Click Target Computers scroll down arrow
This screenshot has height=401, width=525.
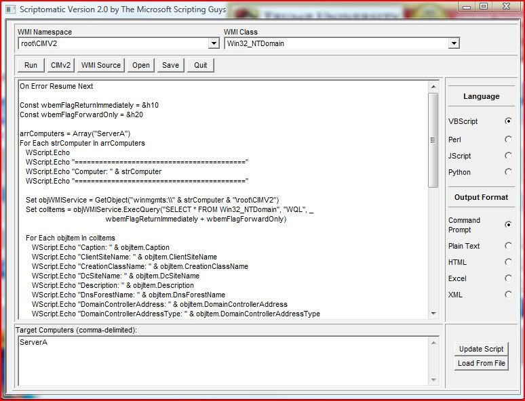coord(433,379)
